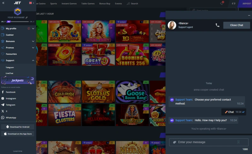Click the phone call icon in chat
This screenshot has width=252, height=154.
tap(217, 25)
